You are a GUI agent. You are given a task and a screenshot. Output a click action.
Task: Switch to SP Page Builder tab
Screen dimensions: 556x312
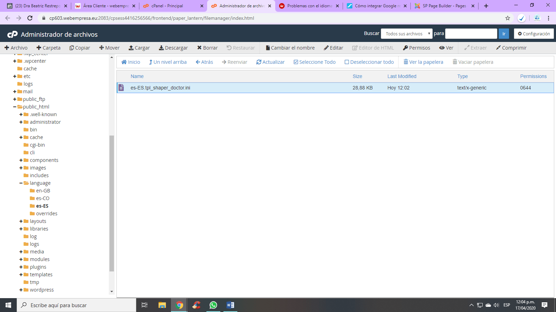coord(444,6)
